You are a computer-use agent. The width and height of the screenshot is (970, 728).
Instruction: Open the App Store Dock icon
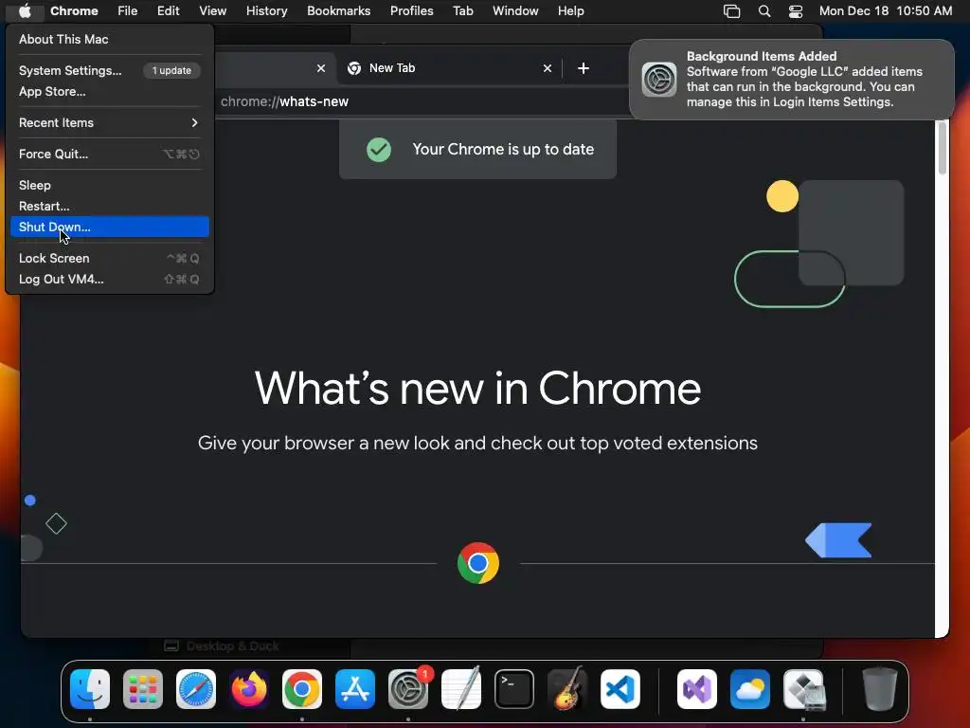tap(355, 689)
